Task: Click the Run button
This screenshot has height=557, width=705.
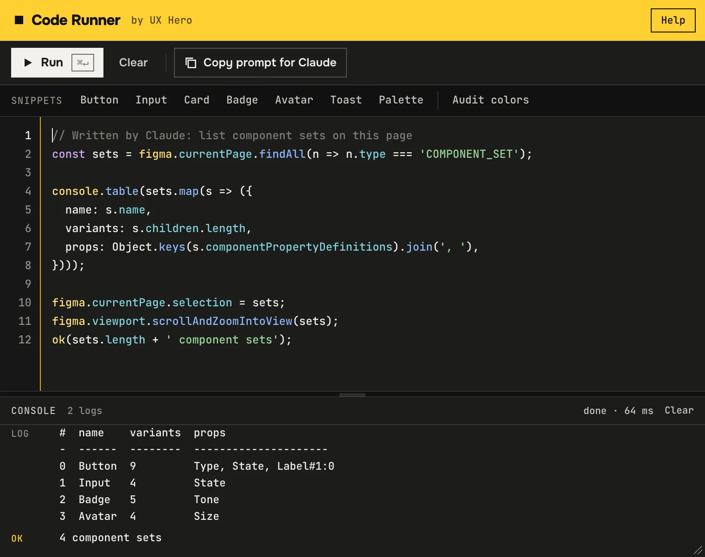Action: pos(57,63)
